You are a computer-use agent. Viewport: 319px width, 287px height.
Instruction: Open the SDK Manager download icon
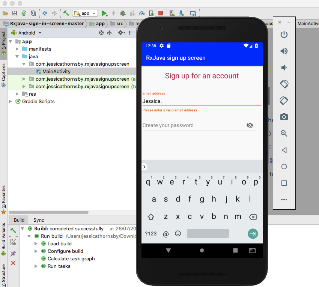(181, 14)
